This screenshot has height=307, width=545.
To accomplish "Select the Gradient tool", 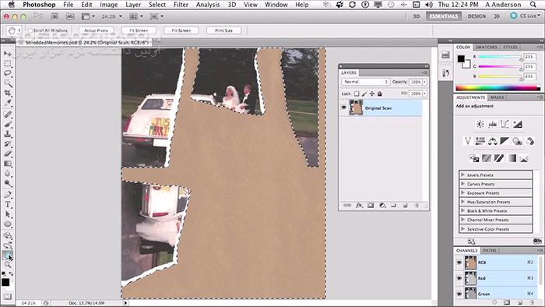I will [8, 164].
